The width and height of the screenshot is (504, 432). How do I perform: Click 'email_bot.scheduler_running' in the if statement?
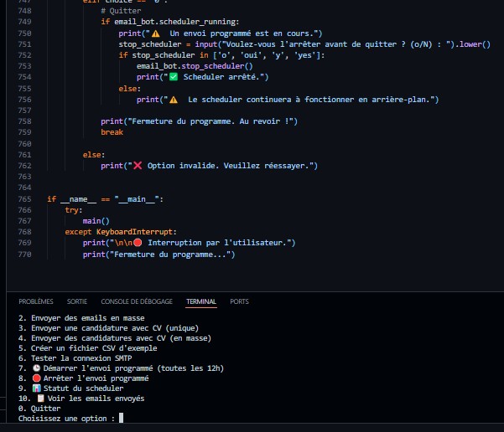(x=175, y=22)
